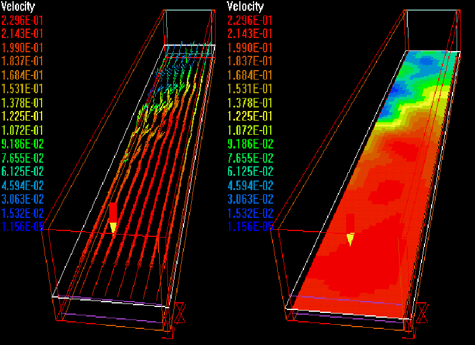475x345 pixels.
Task: Select 1.225E-01 in the vector plot legend
Action: [22, 116]
